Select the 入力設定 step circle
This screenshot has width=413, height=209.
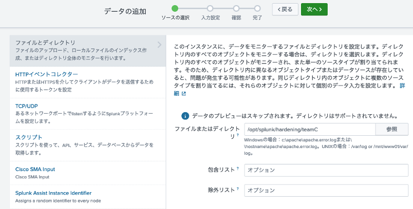[210, 8]
